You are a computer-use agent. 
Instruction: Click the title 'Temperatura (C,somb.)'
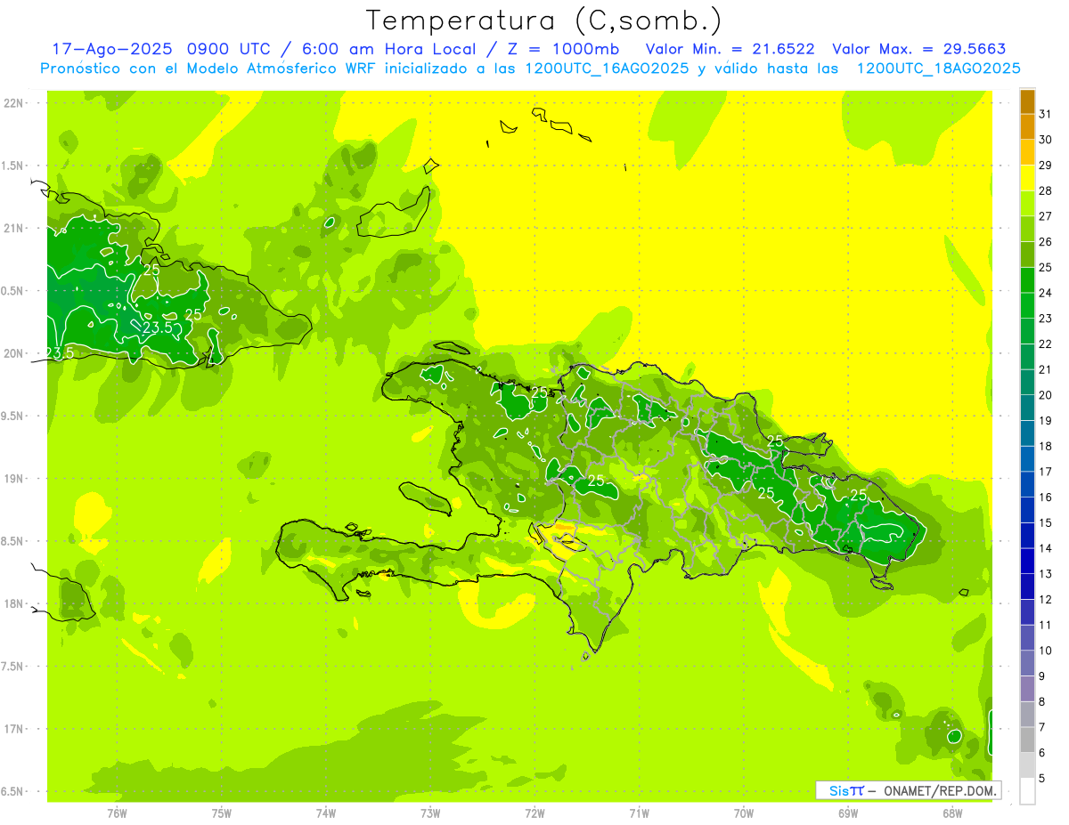(x=544, y=21)
